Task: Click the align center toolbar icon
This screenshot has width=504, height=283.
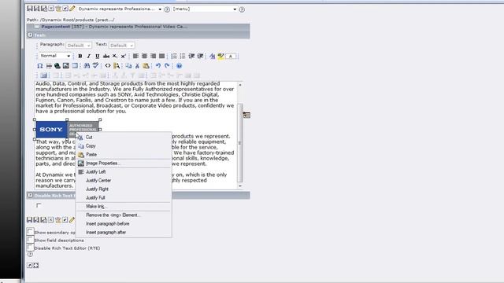Action: [144, 56]
